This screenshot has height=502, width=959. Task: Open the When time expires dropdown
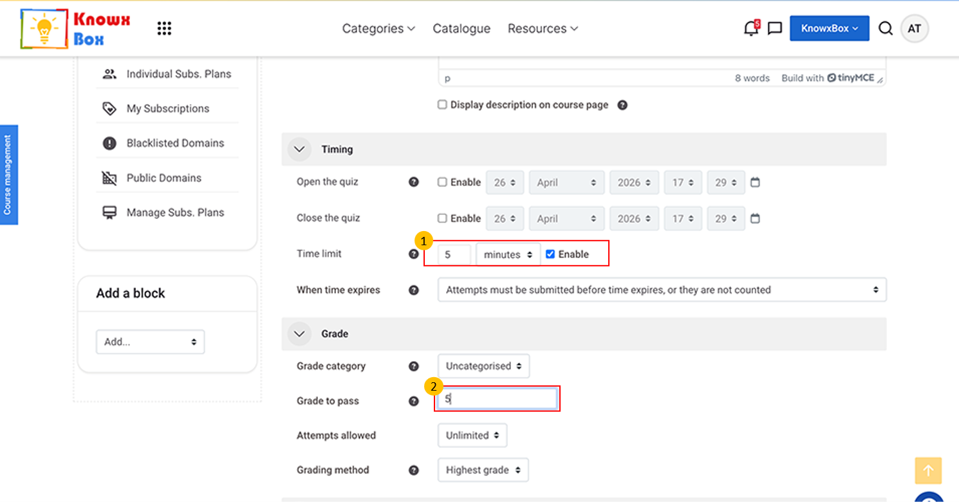click(x=662, y=290)
